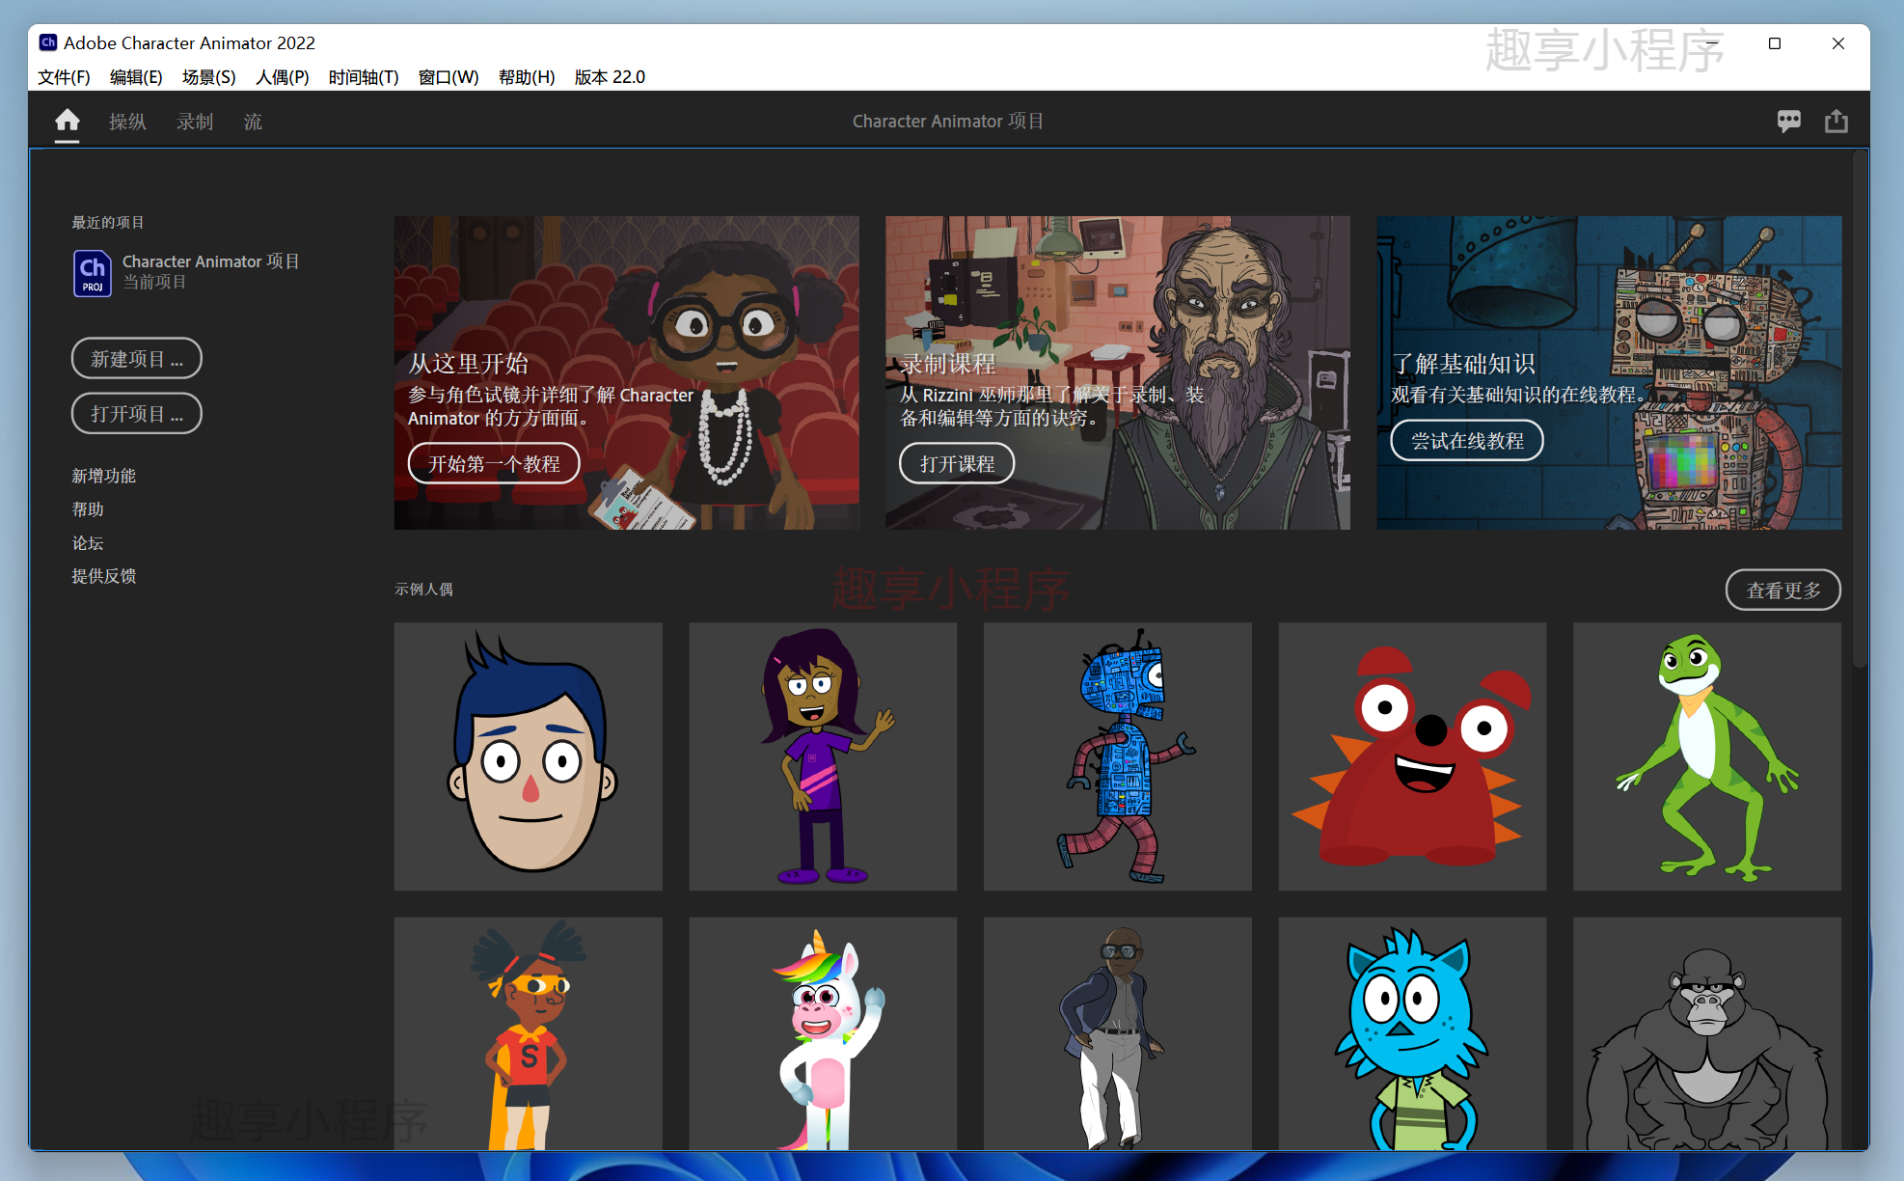The width and height of the screenshot is (1904, 1181).
Task: Open the 了解基础知识 robot card image
Action: [1609, 372]
